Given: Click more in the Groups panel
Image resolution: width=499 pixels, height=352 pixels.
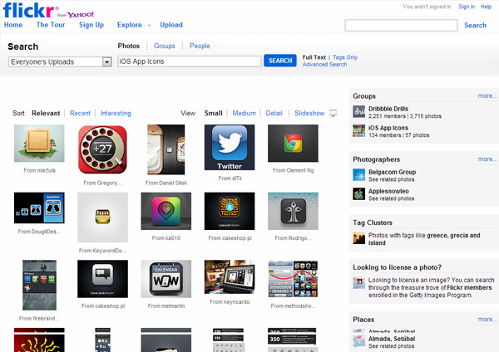Looking at the screenshot, I should [487, 95].
